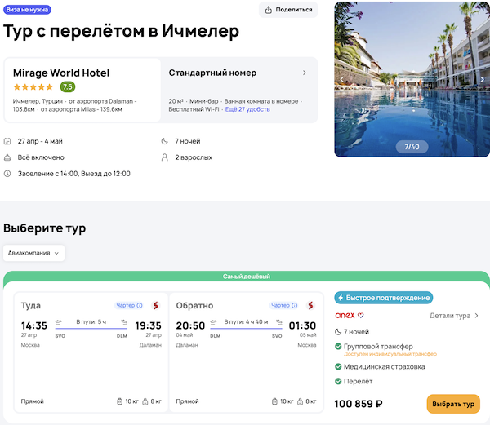The image size is (490, 425).
Task: Click the five-star hotel rating
Action: (34, 86)
